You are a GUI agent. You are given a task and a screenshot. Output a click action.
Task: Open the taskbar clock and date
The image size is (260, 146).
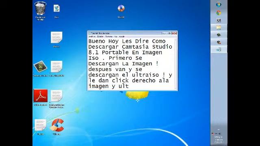coord(219,140)
